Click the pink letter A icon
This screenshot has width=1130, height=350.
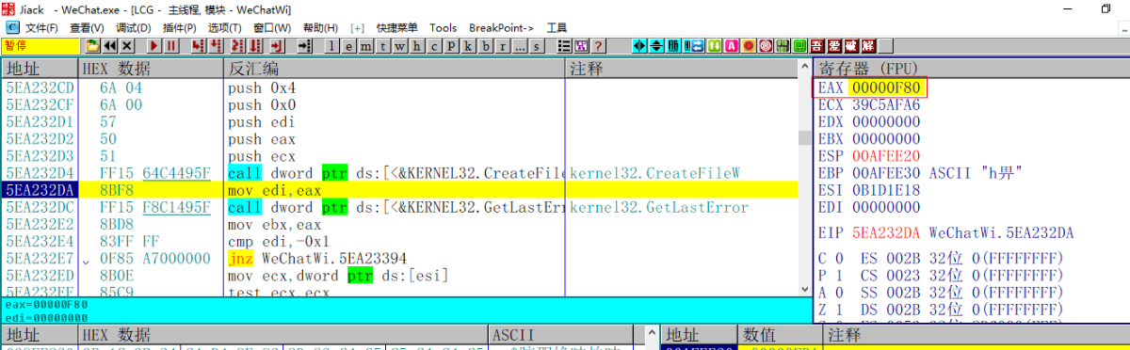pos(732,45)
